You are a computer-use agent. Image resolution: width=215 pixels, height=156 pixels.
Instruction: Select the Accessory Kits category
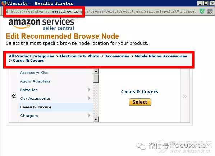(x=34, y=72)
